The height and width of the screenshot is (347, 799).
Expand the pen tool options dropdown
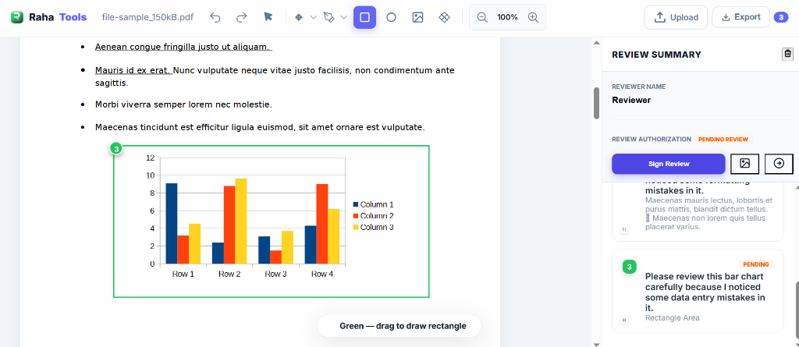pos(344,17)
